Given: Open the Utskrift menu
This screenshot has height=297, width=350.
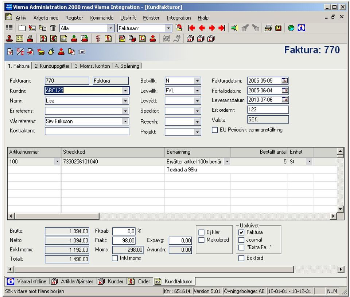Looking at the screenshot, I should coord(128,18).
